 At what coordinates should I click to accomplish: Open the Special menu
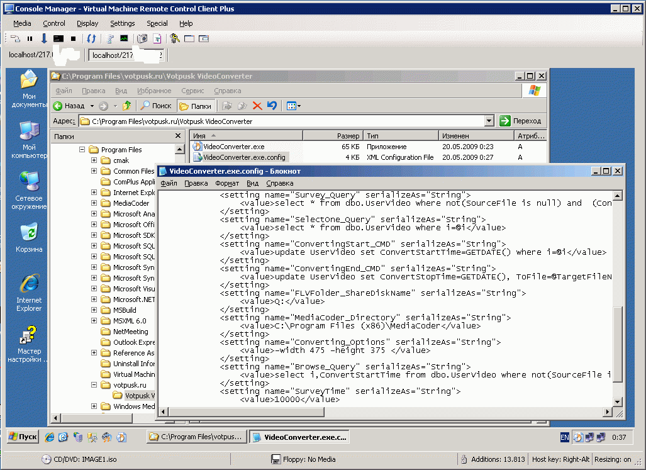(x=157, y=23)
